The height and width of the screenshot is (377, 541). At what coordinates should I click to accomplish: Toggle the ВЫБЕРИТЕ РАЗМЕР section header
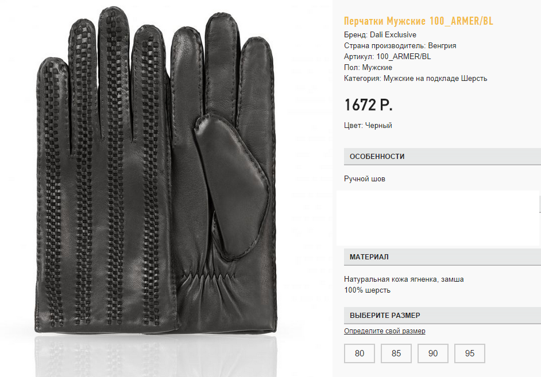coord(442,316)
